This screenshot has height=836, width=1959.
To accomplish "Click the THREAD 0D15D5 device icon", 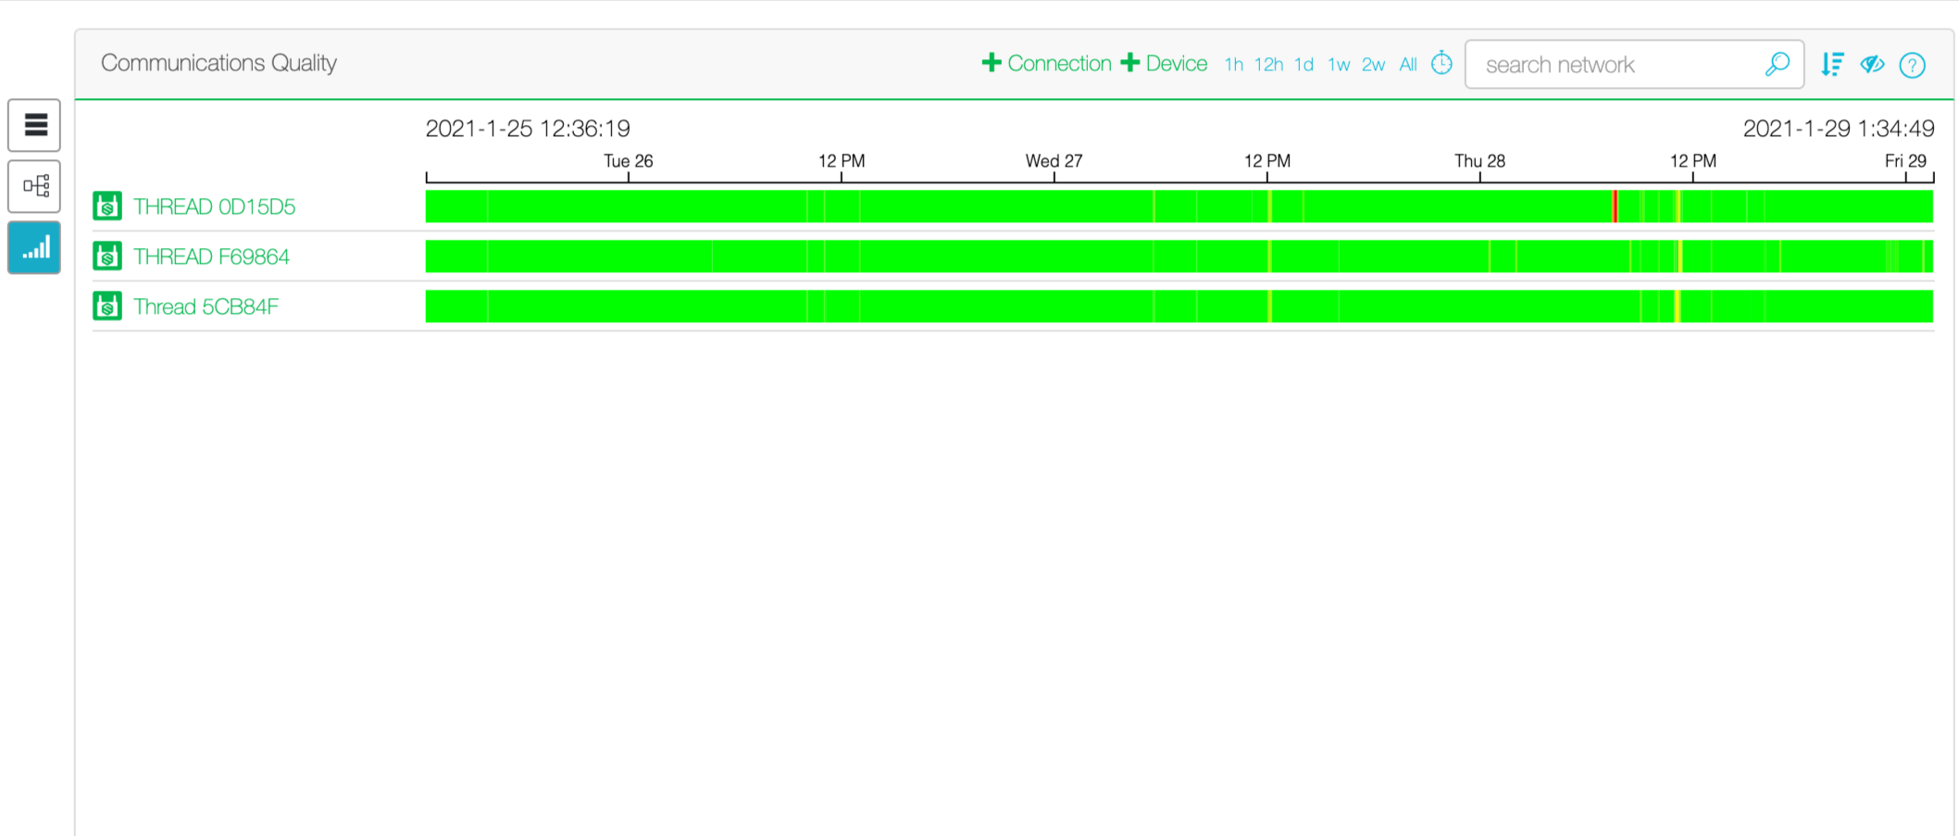I will tap(107, 206).
